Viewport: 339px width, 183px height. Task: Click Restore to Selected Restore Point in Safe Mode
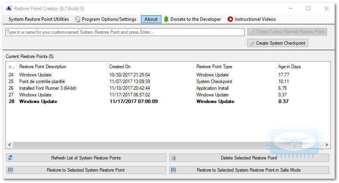tap(249, 170)
